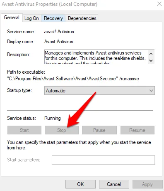Open the Dependencies tab
The image size is (164, 191).
pos(82,18)
